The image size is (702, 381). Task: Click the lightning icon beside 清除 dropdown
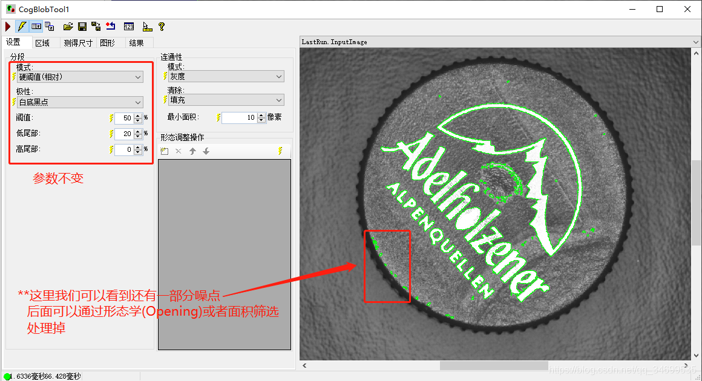(x=165, y=100)
